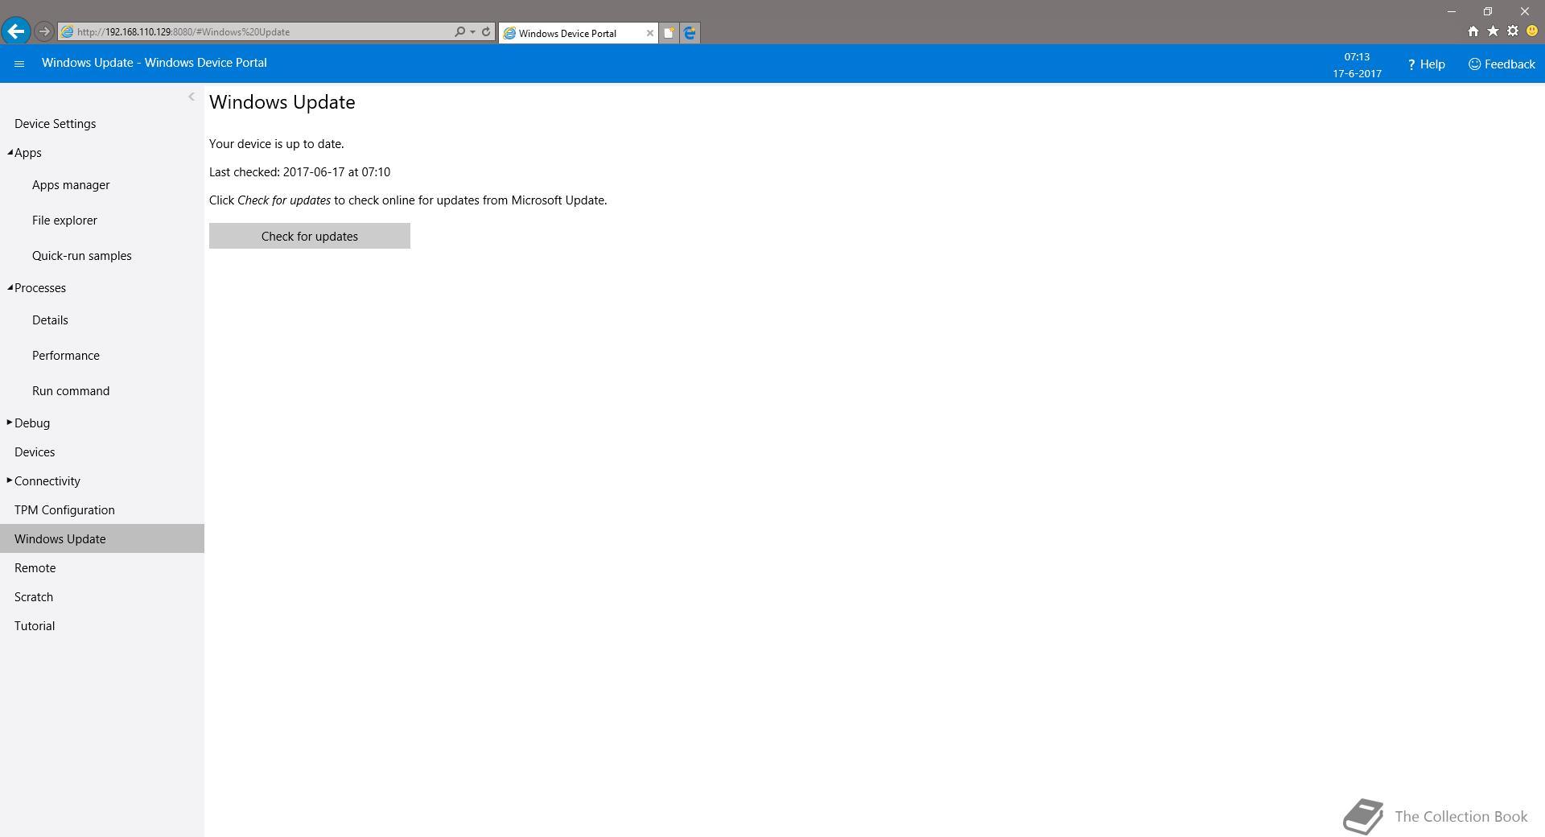Open Help in the portal header
Viewport: 1545px width, 837px height.
click(1426, 64)
